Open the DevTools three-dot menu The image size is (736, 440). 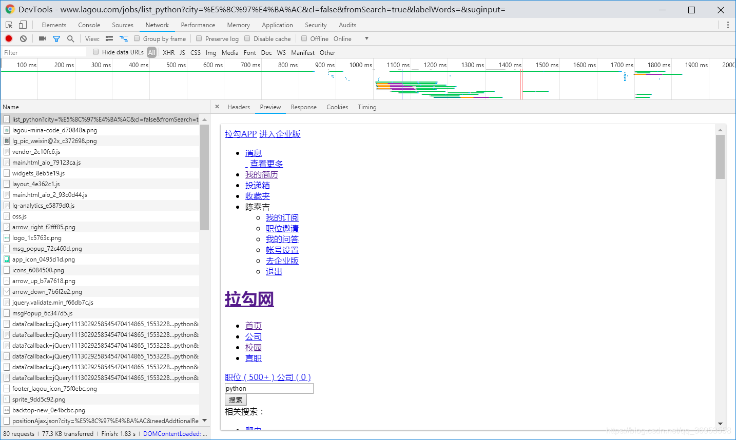point(727,25)
